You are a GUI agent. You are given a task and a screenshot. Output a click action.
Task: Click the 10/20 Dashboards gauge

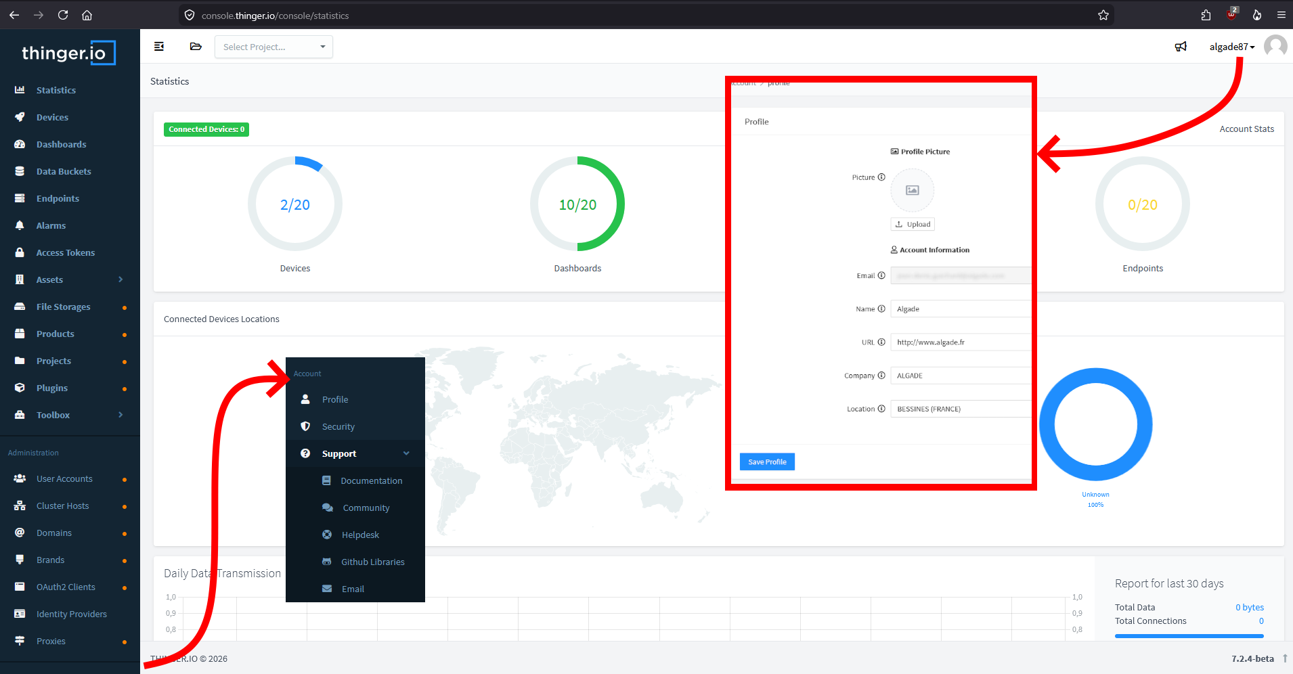[x=577, y=204]
